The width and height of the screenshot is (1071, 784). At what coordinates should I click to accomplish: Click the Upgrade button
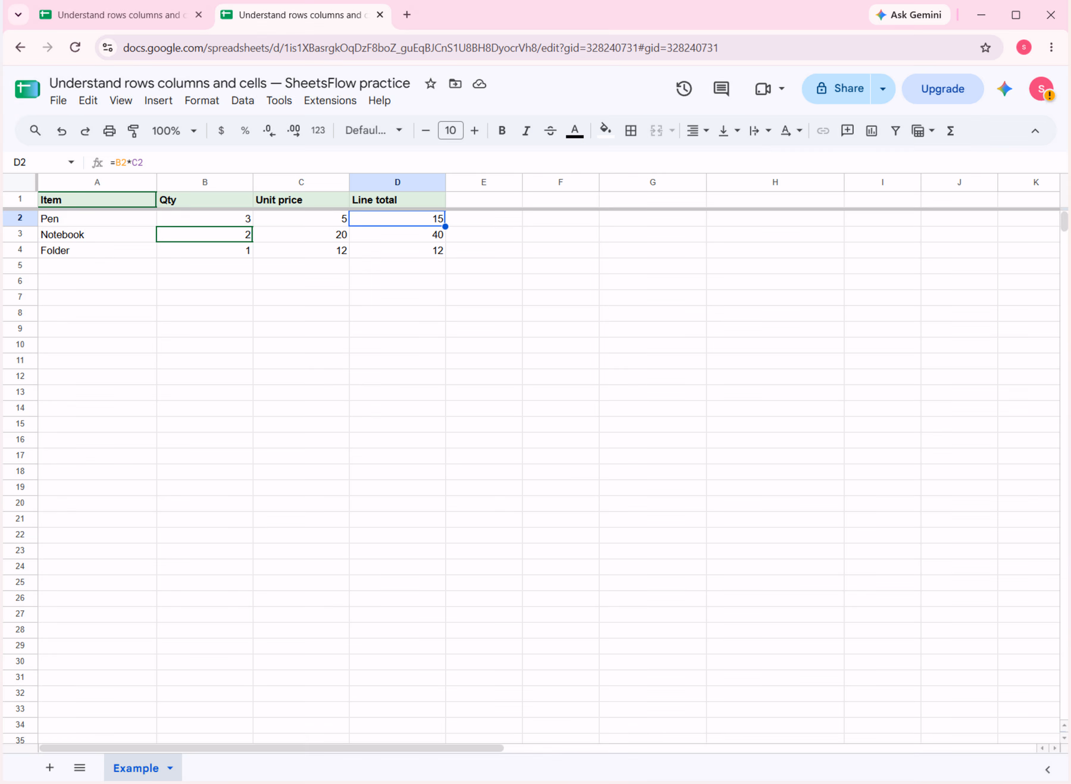pyautogui.click(x=942, y=89)
